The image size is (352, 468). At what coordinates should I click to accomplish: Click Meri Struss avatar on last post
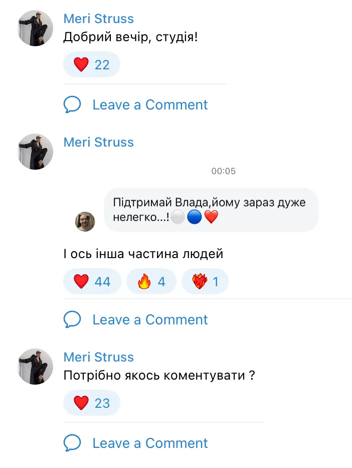coord(35,367)
